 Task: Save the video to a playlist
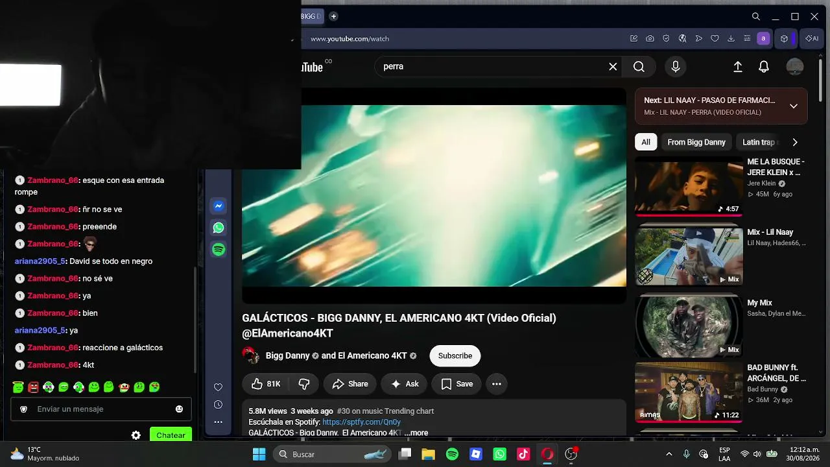click(x=456, y=384)
